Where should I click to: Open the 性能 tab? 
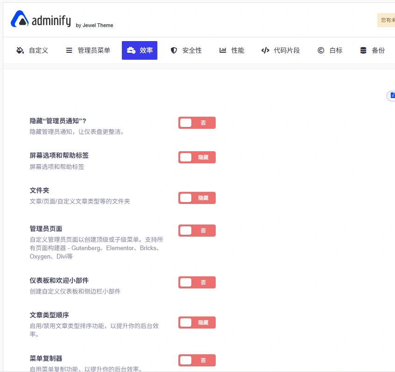click(x=232, y=50)
